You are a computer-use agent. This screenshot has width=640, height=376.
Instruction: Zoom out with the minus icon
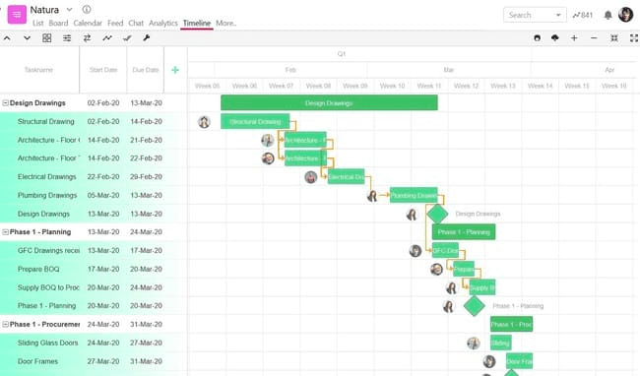click(594, 38)
